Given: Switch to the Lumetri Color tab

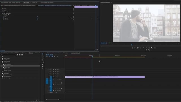Looking at the screenshot, I should click(35, 3).
